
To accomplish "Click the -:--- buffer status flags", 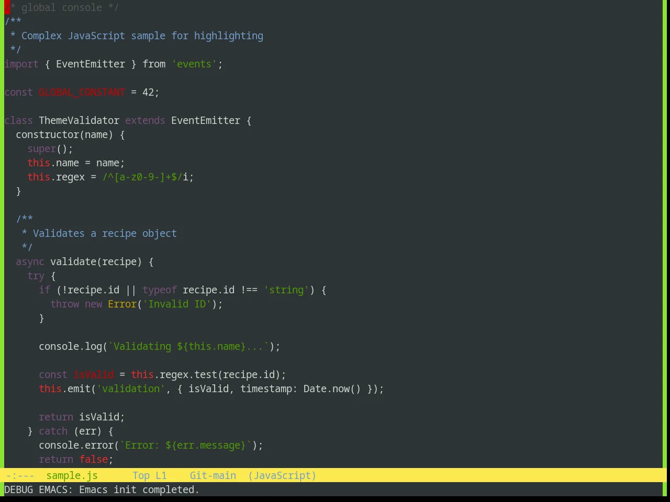I will 20,475.
